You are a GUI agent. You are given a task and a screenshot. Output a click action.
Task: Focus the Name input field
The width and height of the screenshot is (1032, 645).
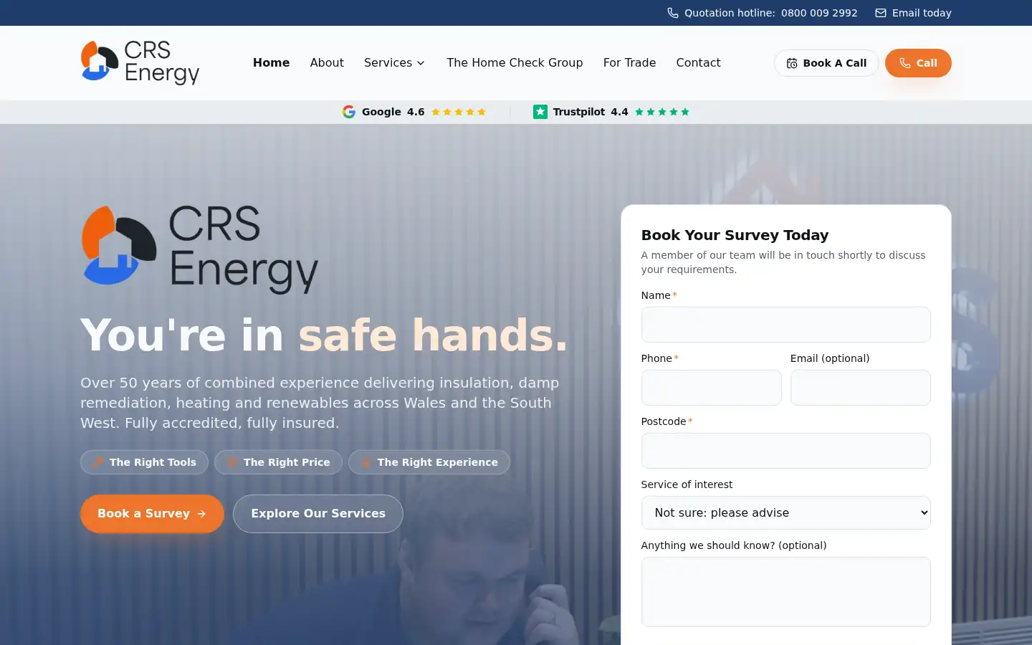click(x=785, y=325)
